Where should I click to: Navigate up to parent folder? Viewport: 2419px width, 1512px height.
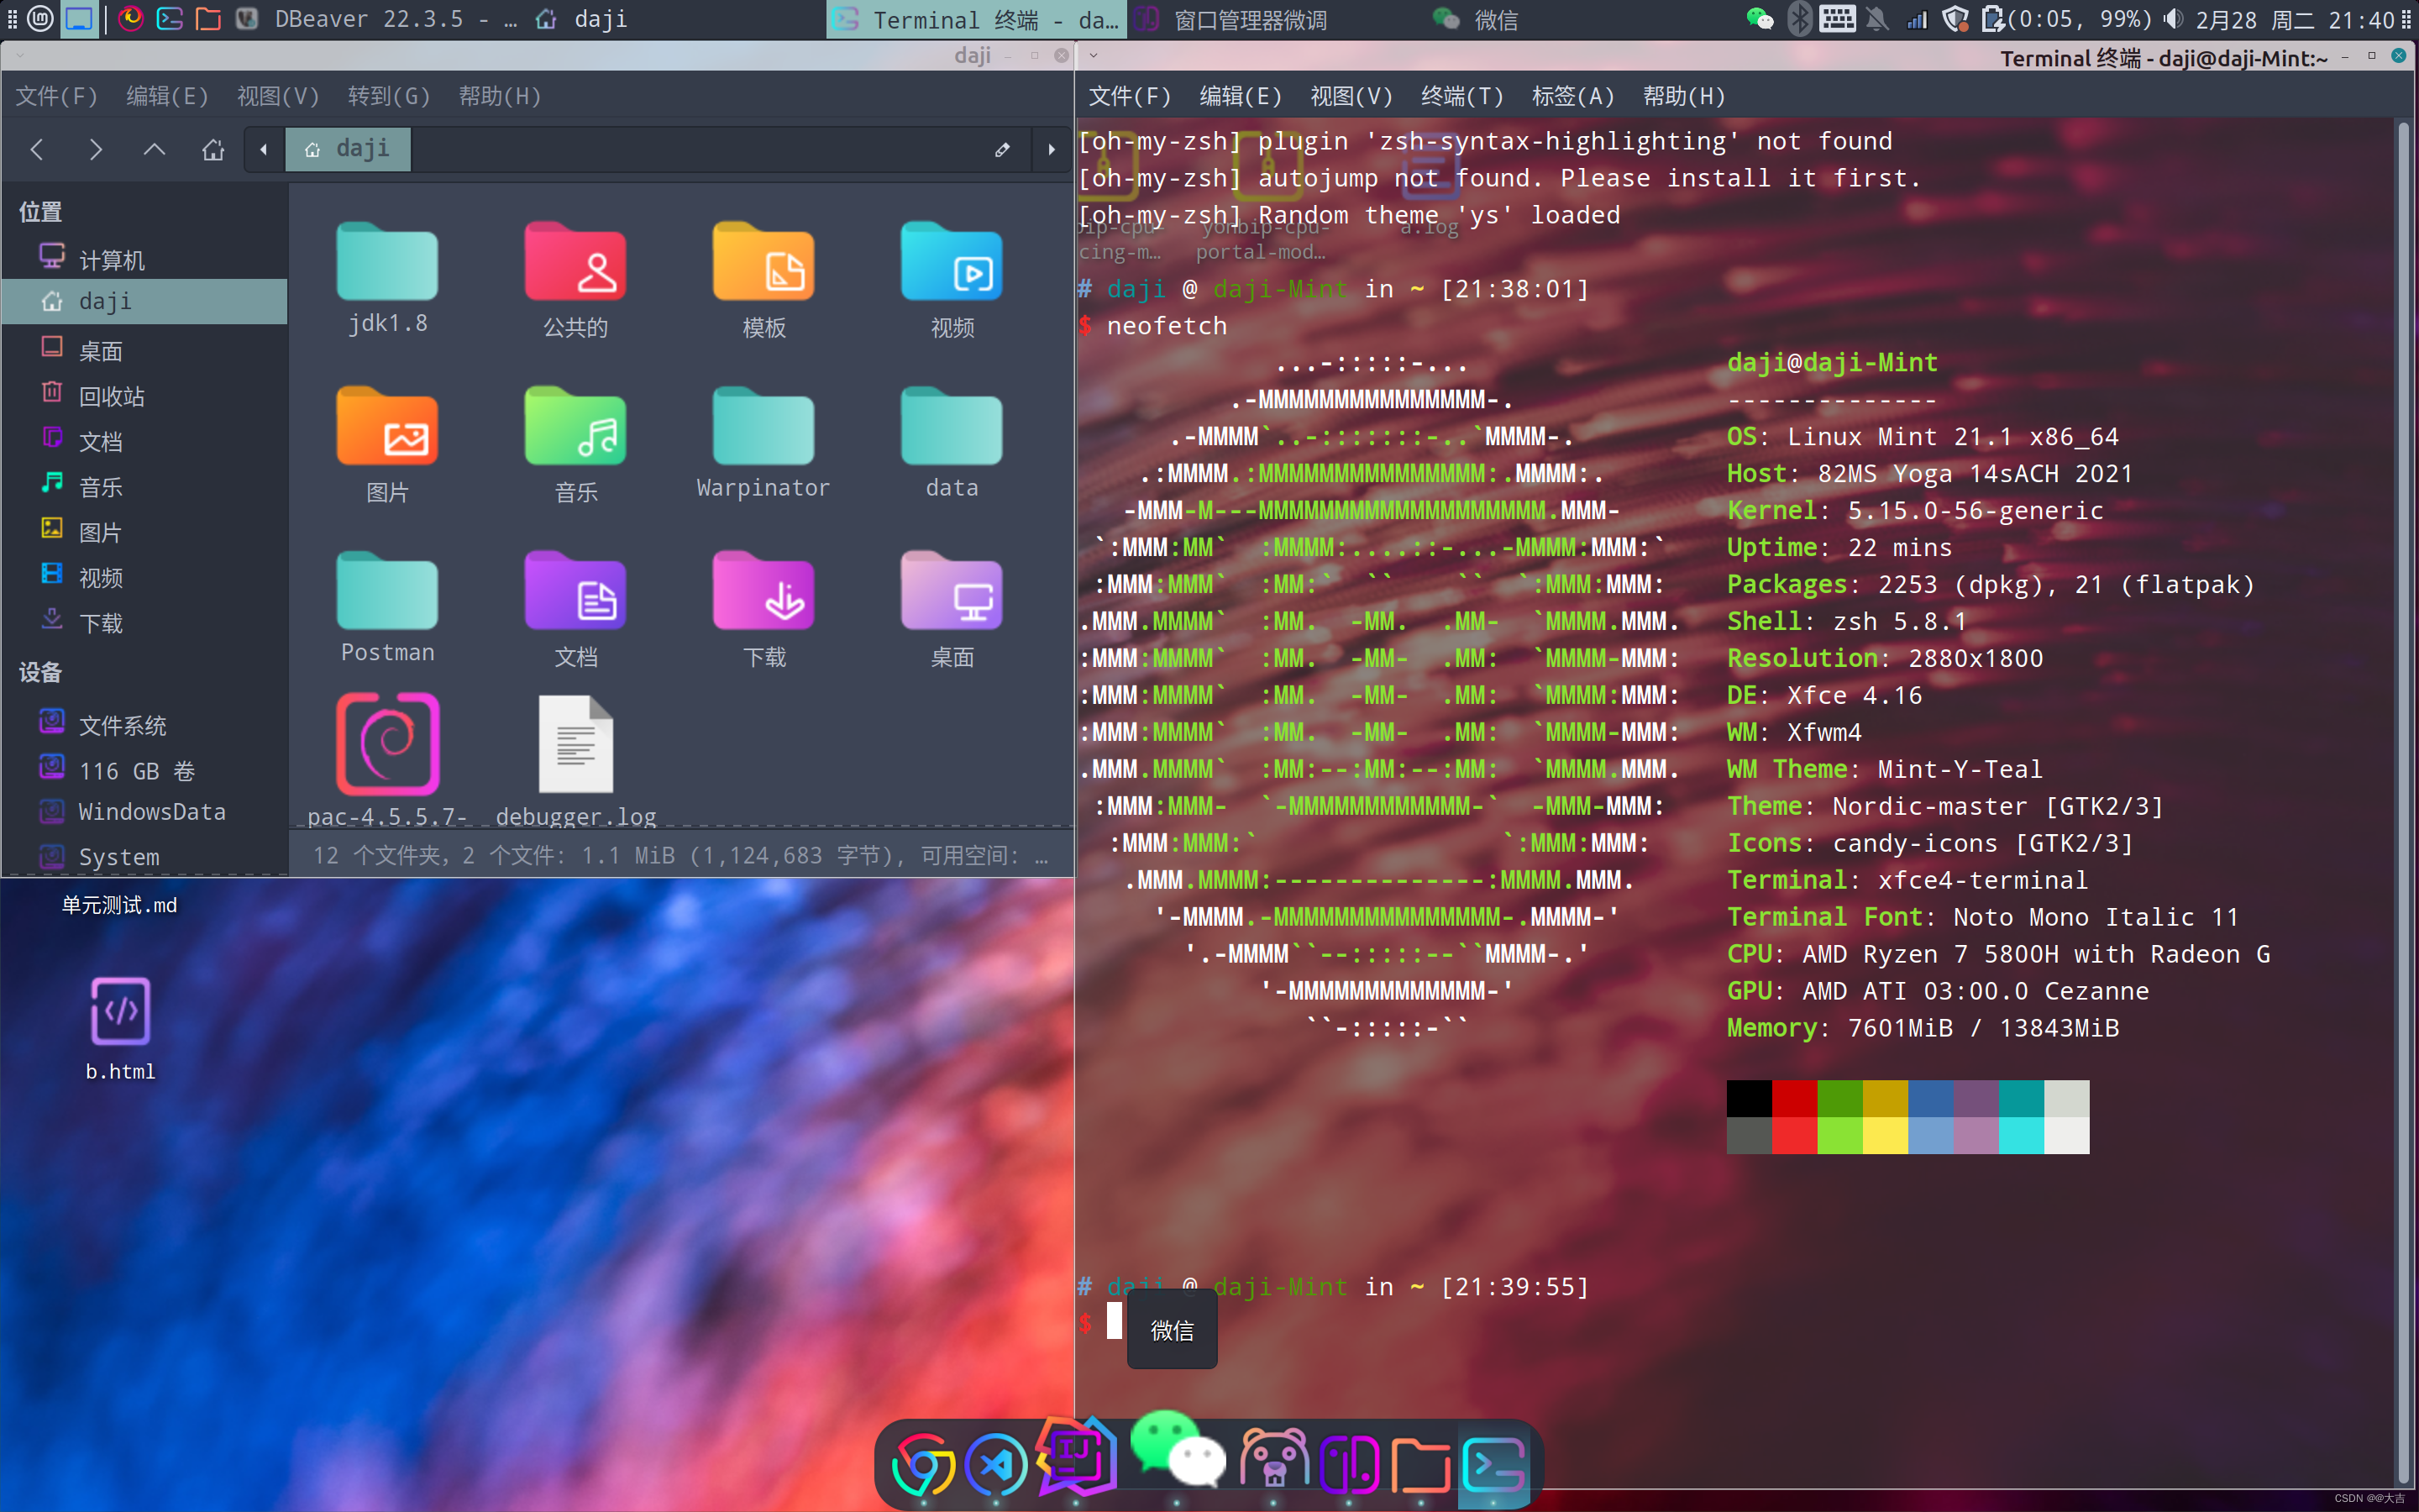pos(154,150)
